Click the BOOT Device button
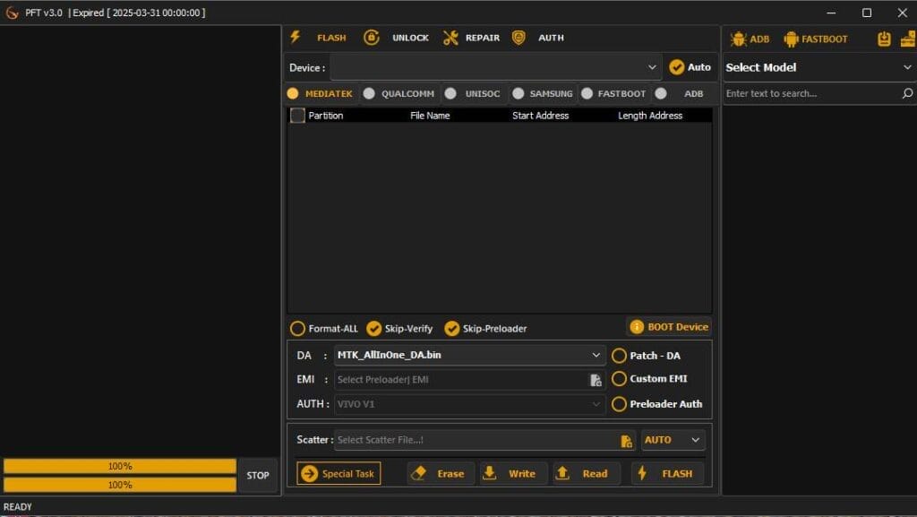Image resolution: width=917 pixels, height=517 pixels. pos(668,326)
